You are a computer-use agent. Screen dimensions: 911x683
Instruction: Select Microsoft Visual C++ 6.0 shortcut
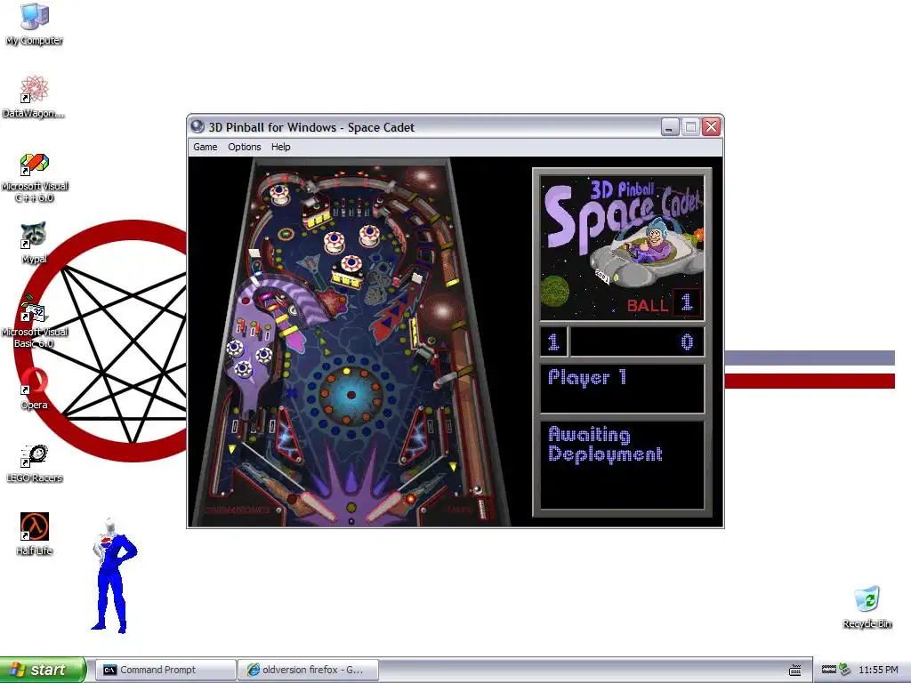coord(35,177)
